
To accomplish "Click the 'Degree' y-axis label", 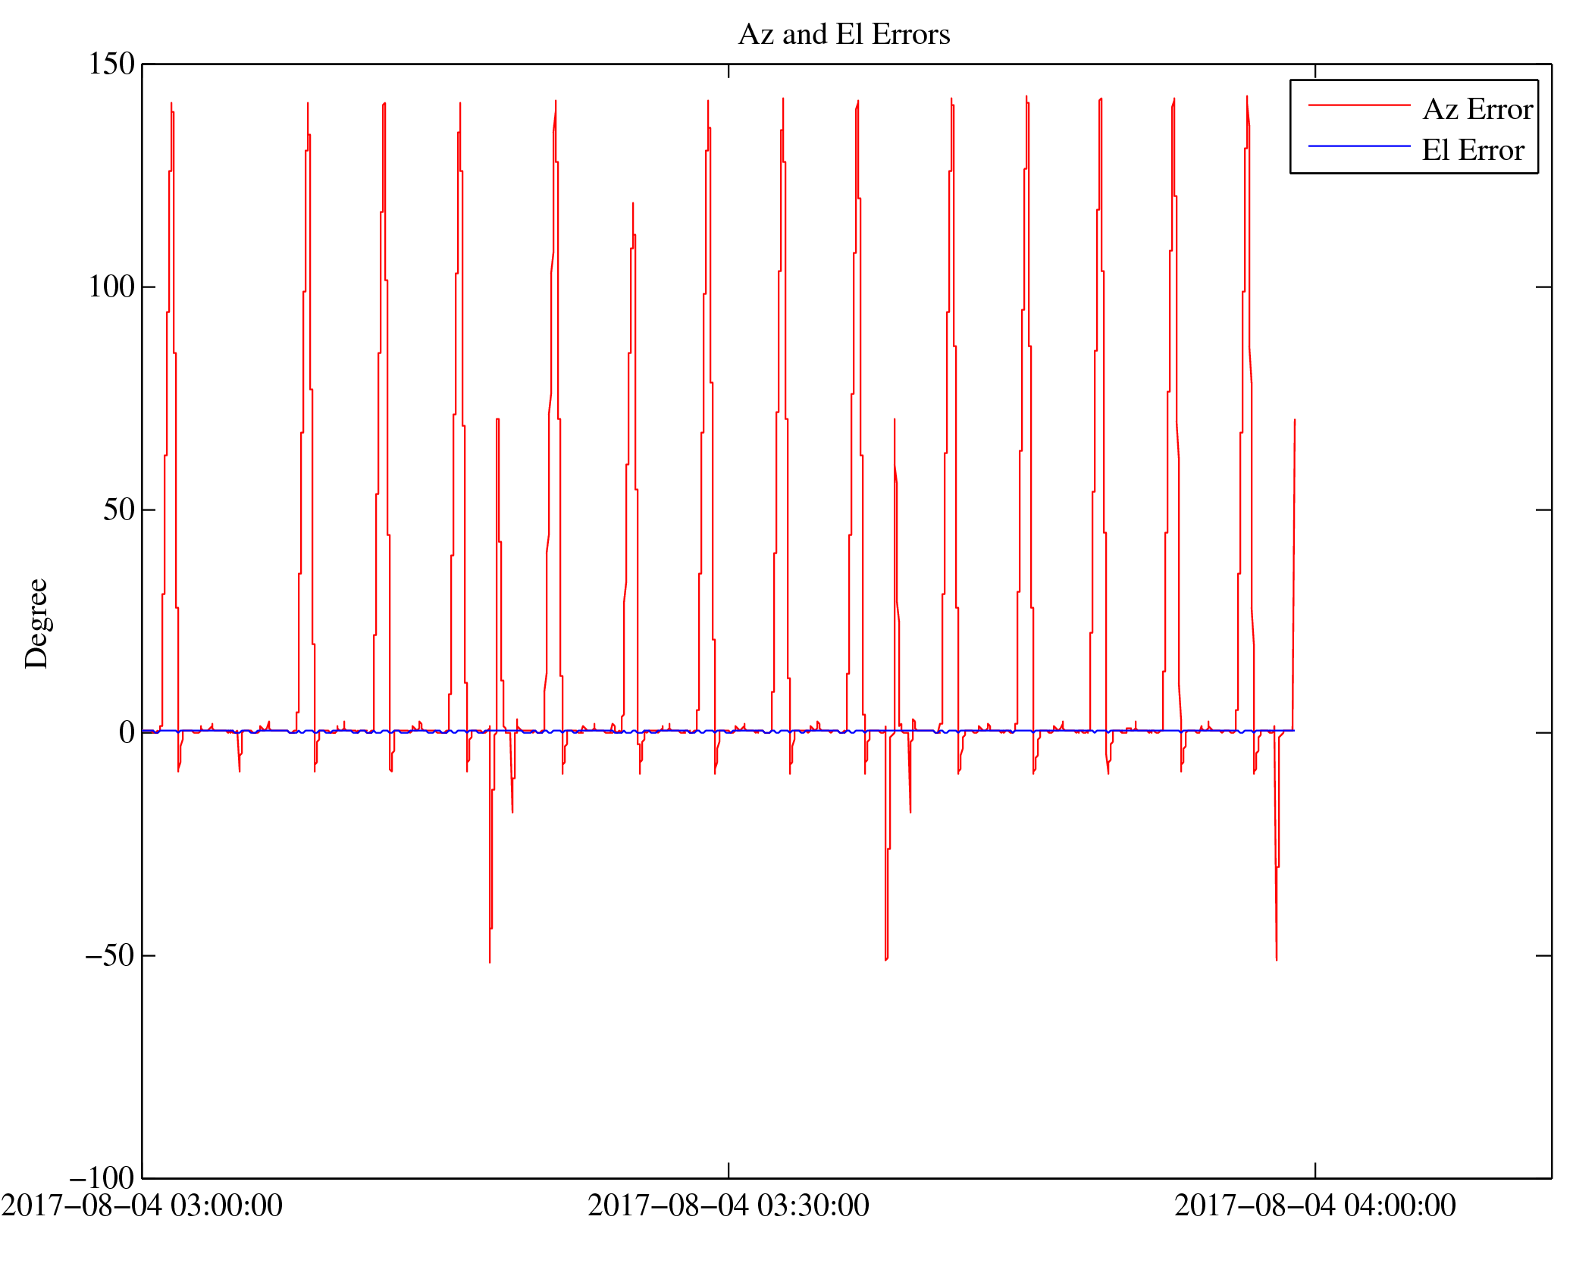I will tap(36, 623).
